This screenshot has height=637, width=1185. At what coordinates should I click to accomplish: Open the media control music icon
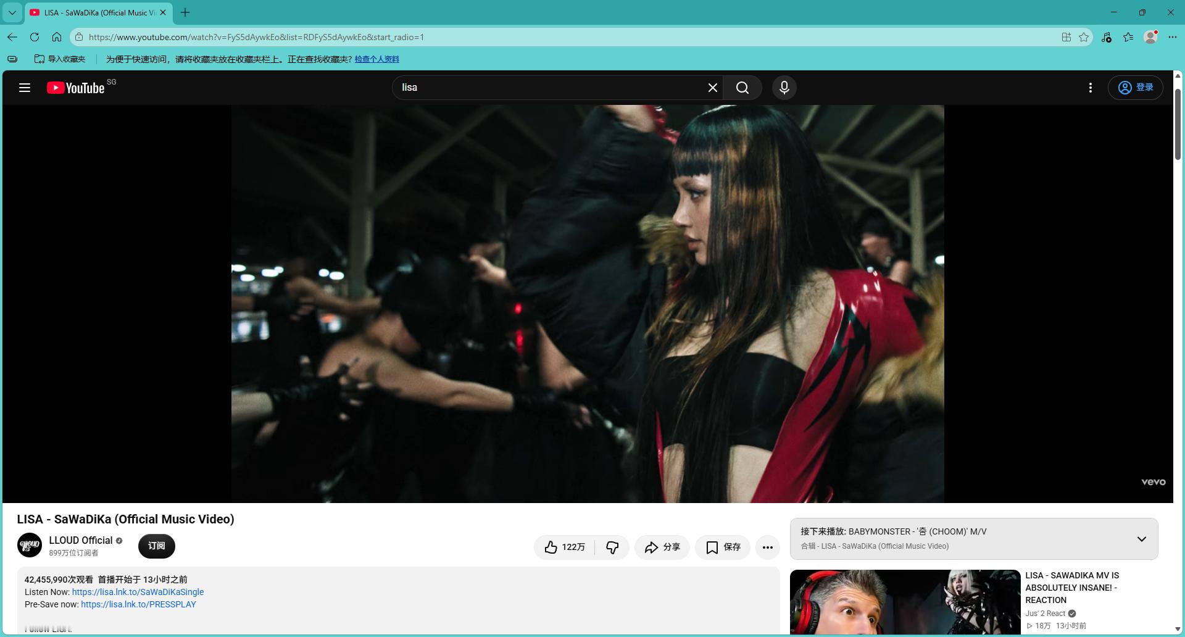tap(1106, 37)
